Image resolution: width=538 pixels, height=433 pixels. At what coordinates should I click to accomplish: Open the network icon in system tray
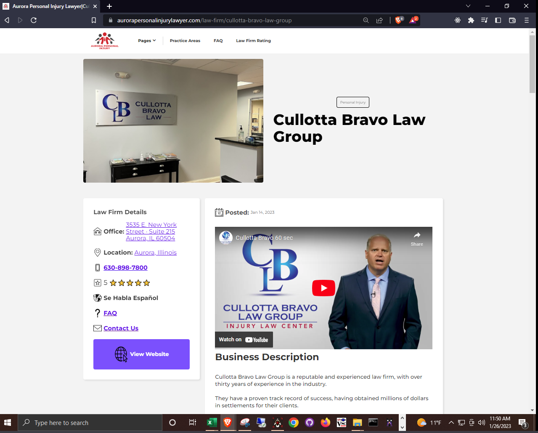(461, 422)
